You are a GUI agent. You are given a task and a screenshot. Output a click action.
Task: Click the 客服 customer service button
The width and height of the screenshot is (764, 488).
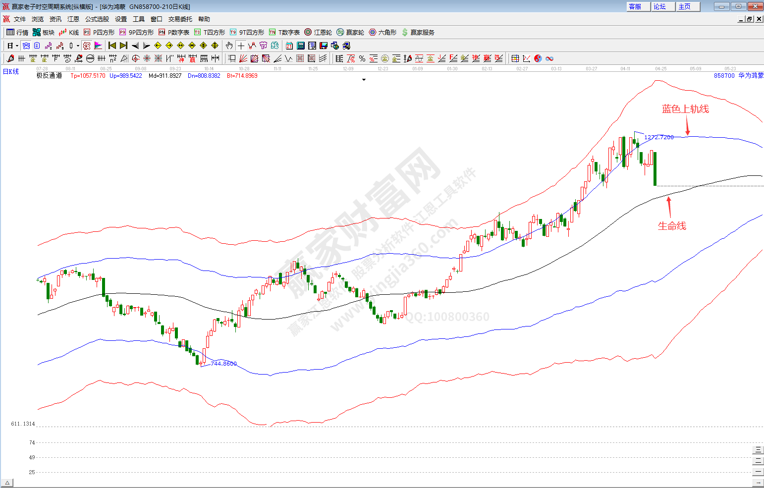[x=635, y=6]
